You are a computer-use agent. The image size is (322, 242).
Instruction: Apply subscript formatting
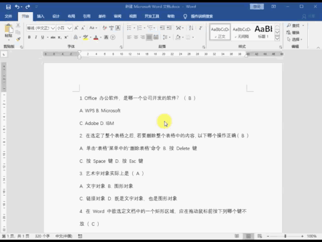click(x=59, y=37)
